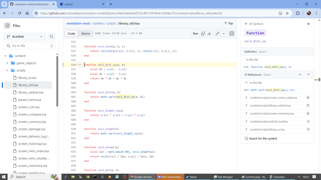Viewport: 321px width, 180px height.
Task: Expand the game_objects folder
Action: tap(7, 63)
